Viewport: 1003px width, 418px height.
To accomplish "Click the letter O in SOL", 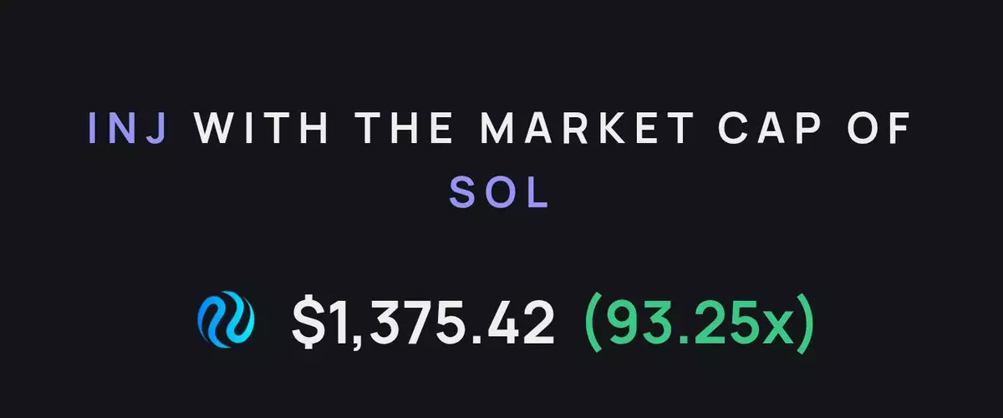I will (x=499, y=192).
